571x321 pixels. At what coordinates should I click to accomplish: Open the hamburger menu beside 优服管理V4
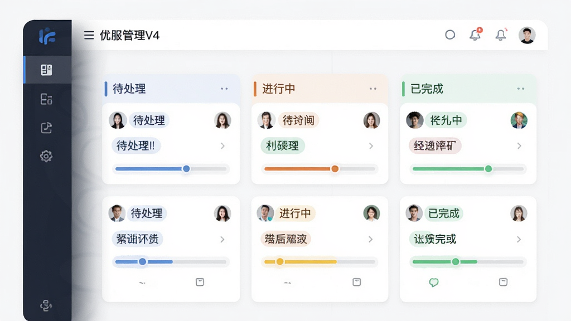coord(89,35)
